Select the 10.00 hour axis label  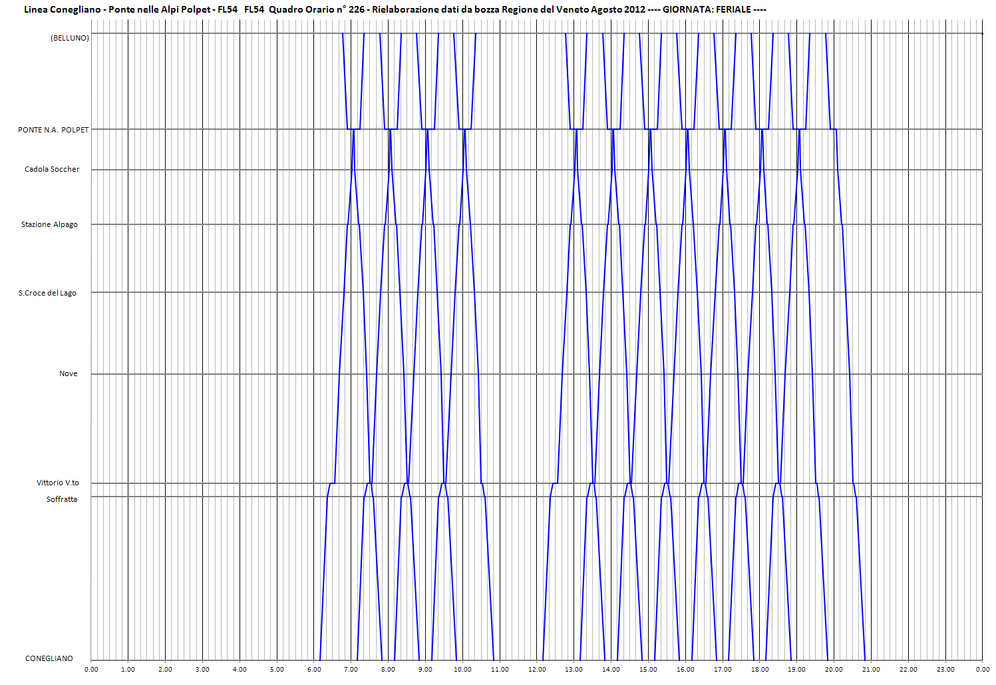[463, 670]
